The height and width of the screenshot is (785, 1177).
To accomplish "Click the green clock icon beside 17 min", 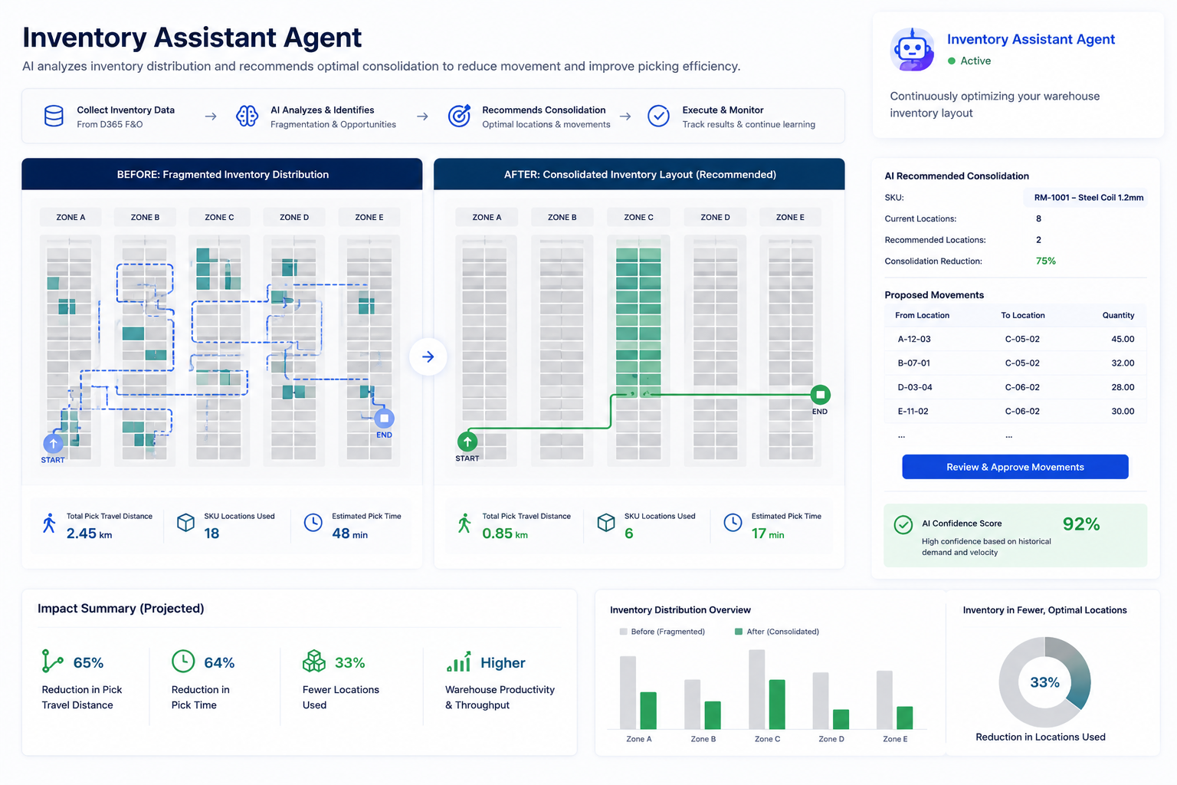I will pos(733,523).
